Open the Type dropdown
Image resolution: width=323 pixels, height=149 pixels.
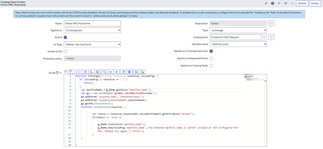pyautogui.click(x=238, y=30)
